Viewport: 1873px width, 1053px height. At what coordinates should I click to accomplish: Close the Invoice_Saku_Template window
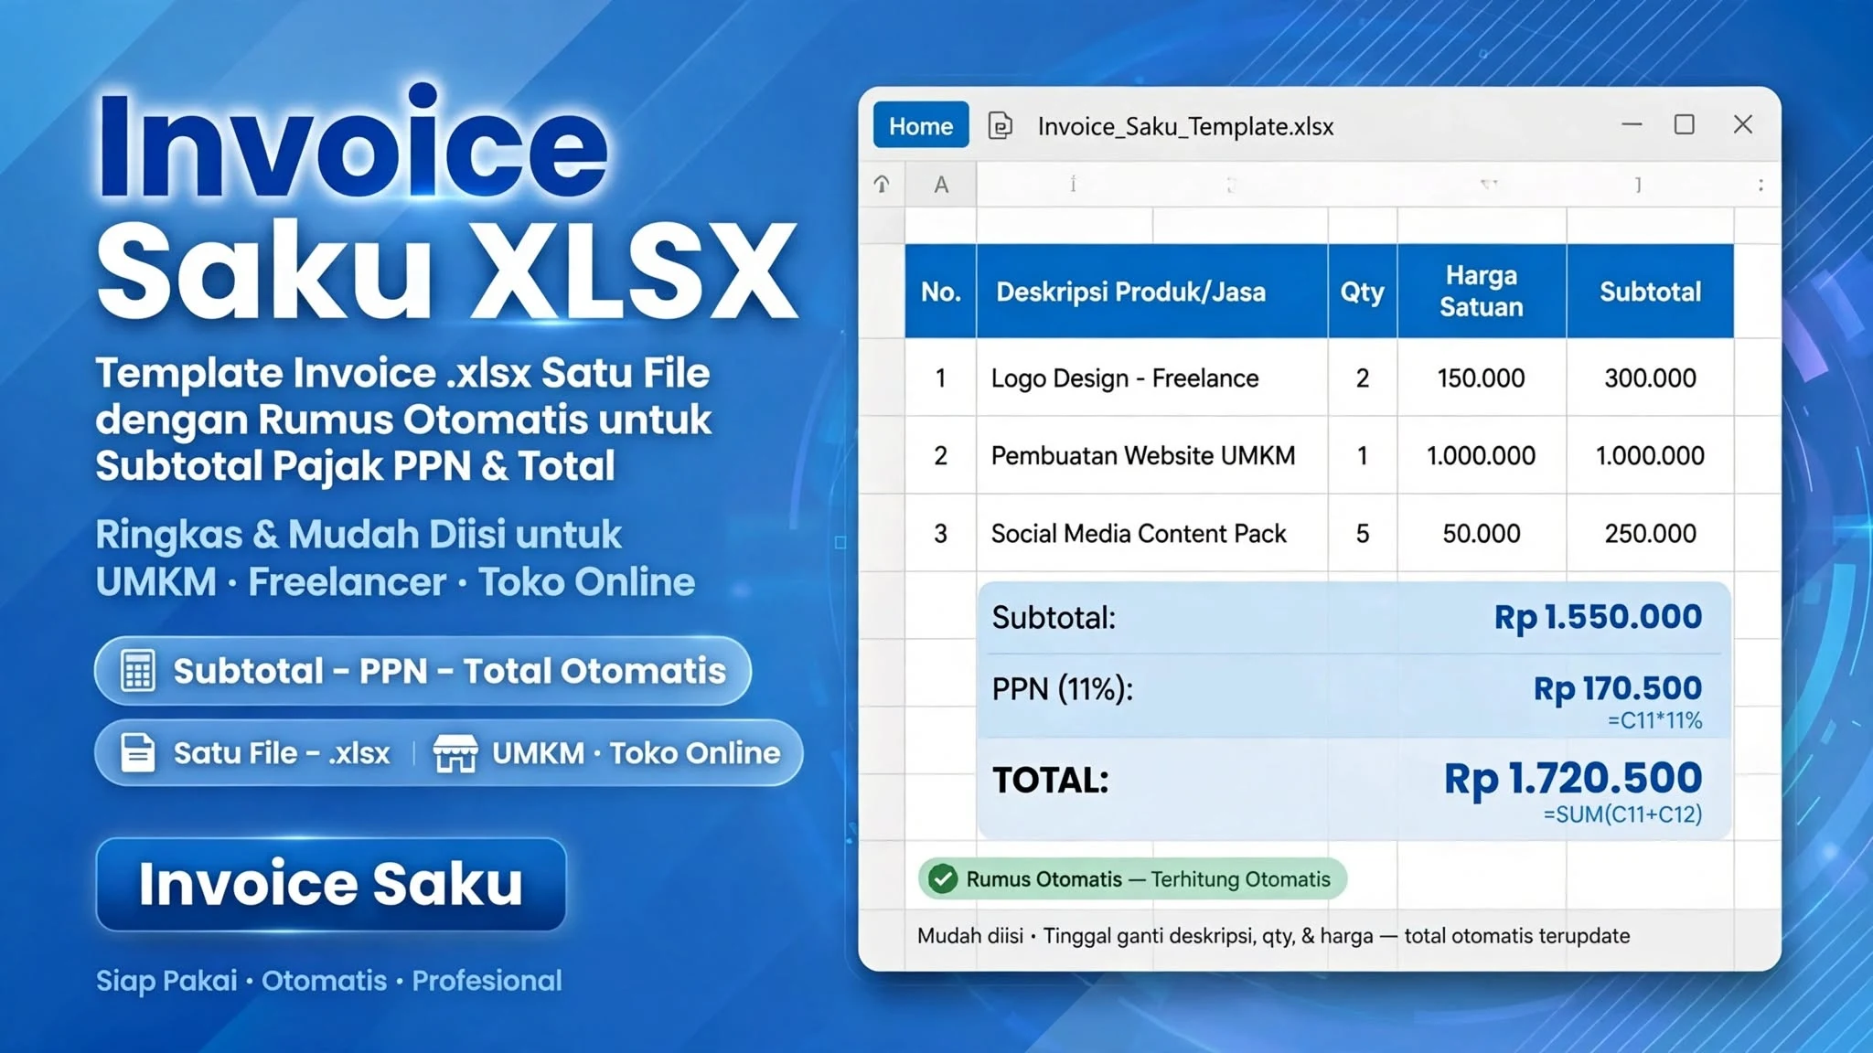pos(1742,124)
